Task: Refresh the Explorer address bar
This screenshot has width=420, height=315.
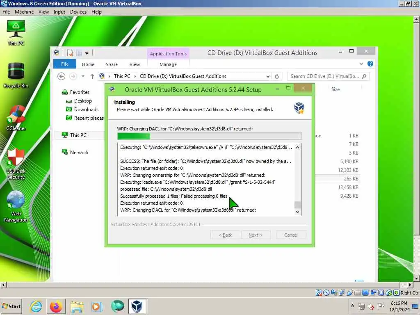Action: coord(277,76)
